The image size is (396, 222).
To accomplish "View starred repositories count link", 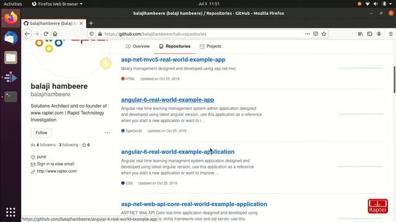I will (x=86, y=145).
